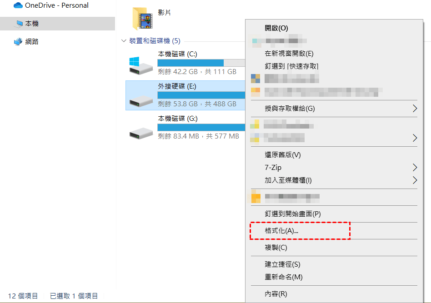The width and height of the screenshot is (431, 303).
Task: Click the C: drive capacity bar
Action: point(201,63)
